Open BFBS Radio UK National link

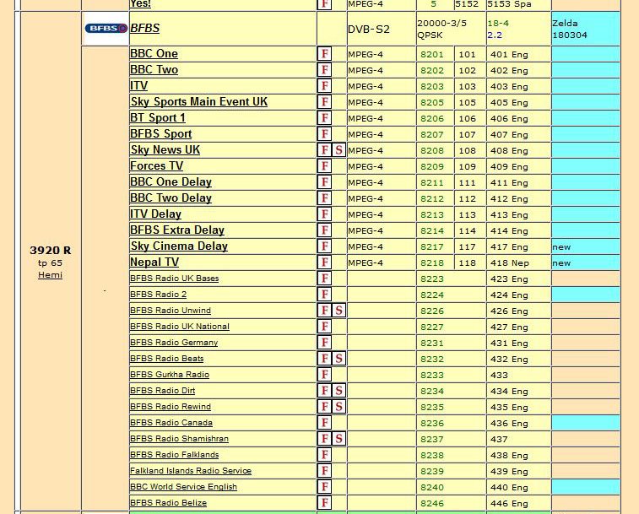180,327
